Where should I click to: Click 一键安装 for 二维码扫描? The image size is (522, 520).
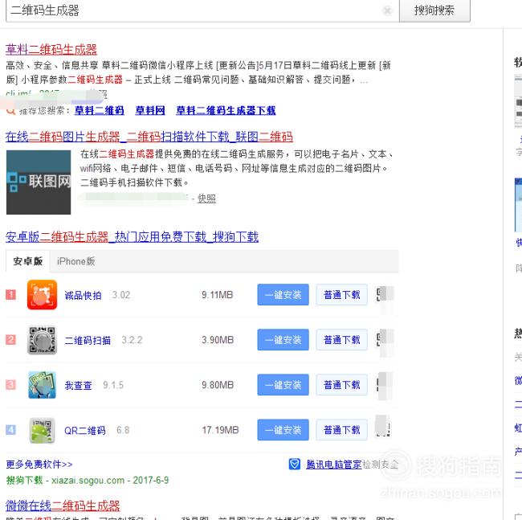point(283,340)
